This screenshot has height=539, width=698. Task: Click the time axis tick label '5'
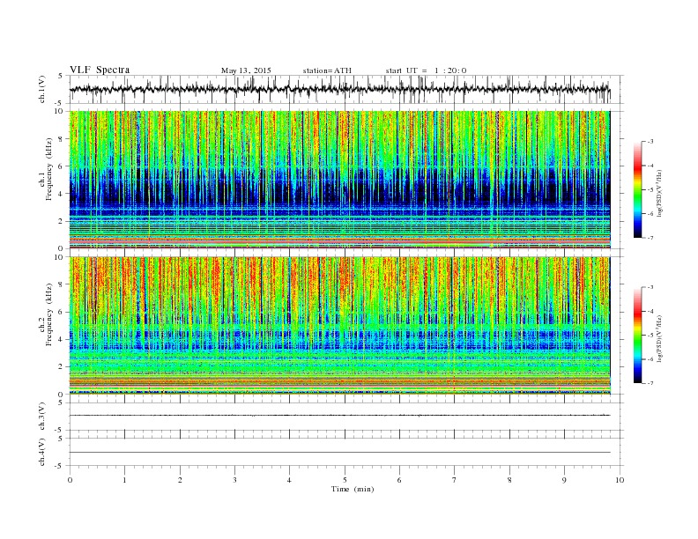(x=345, y=480)
